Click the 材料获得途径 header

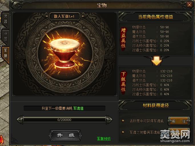pos(155,105)
